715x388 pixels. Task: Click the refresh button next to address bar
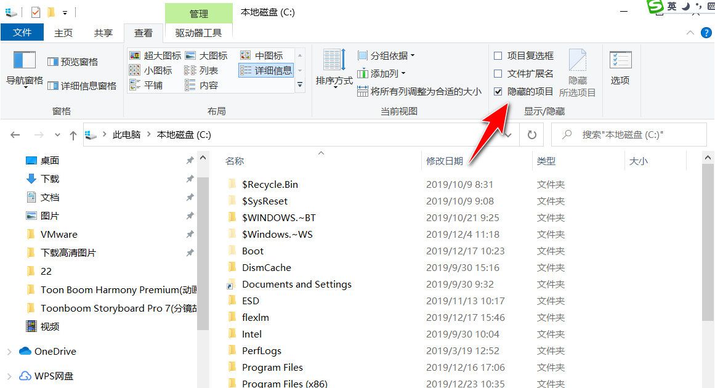click(x=531, y=134)
